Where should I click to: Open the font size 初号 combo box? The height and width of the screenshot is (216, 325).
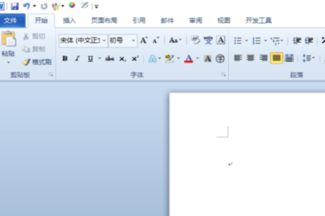pos(122,40)
